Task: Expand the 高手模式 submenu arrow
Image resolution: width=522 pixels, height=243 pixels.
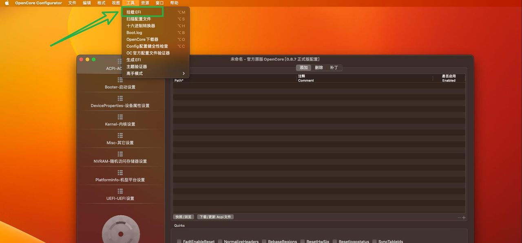Action: pyautogui.click(x=184, y=74)
